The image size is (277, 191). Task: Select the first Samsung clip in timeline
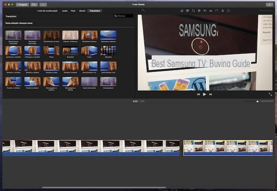[x=91, y=148]
